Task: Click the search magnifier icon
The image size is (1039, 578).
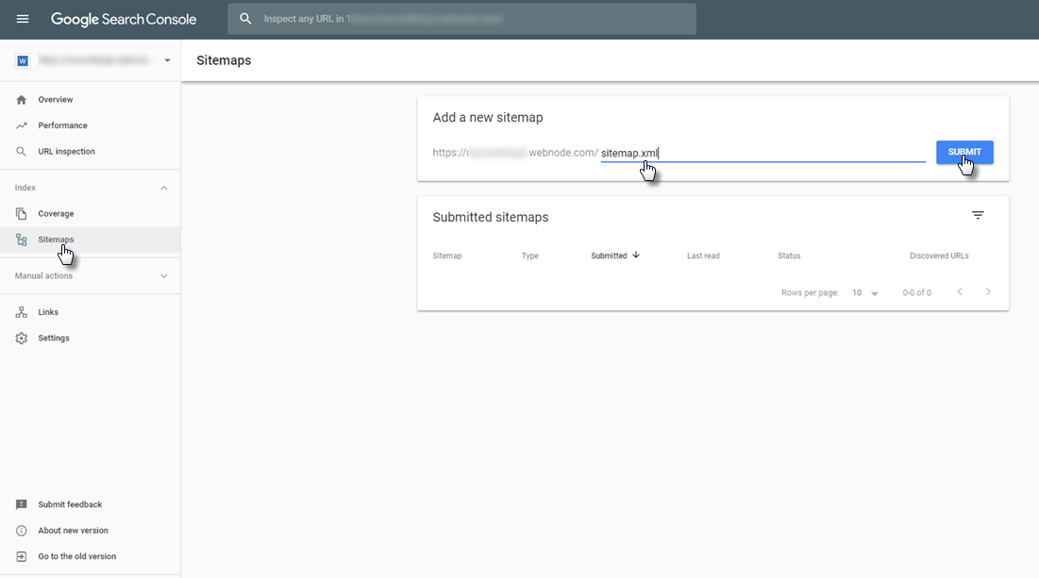Action: point(245,19)
